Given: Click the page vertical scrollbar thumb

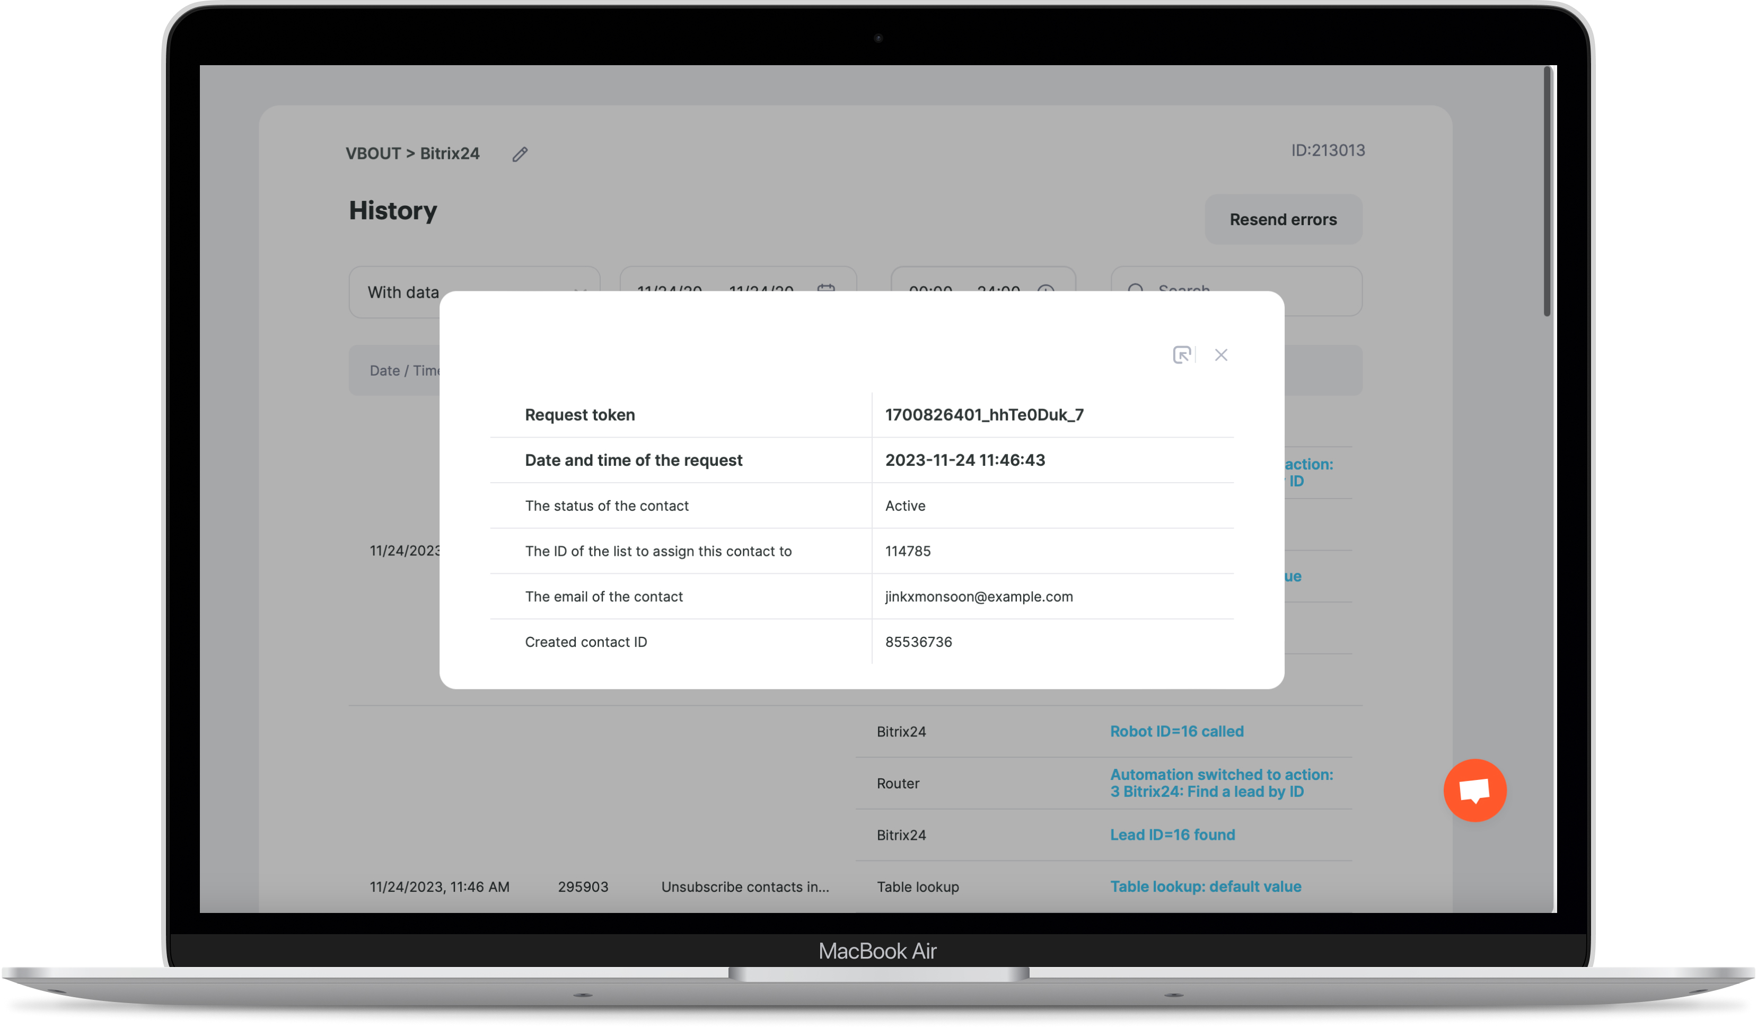Looking at the screenshot, I should (1547, 192).
